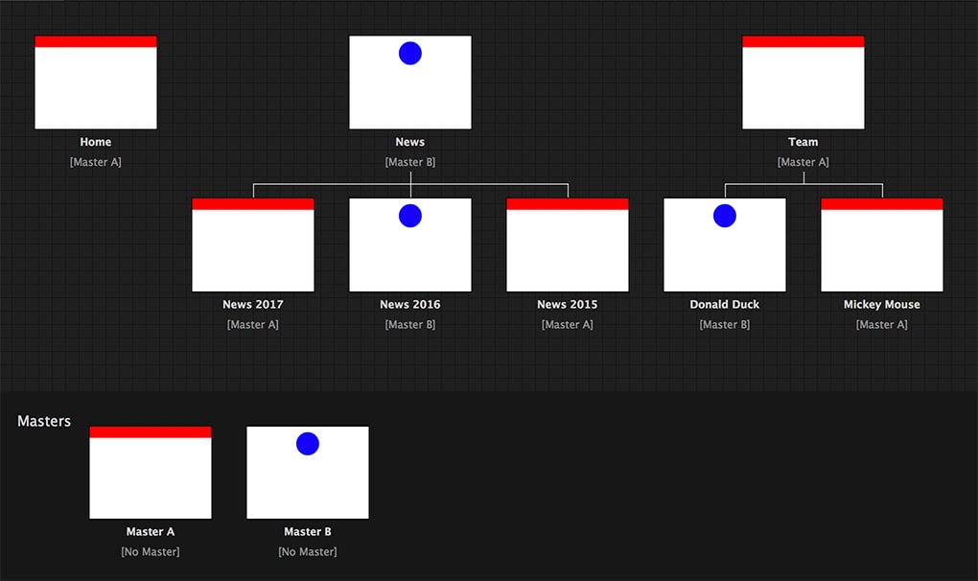The width and height of the screenshot is (978, 581).
Task: Click the [Master A] tag under News 2015
Action: (x=567, y=325)
